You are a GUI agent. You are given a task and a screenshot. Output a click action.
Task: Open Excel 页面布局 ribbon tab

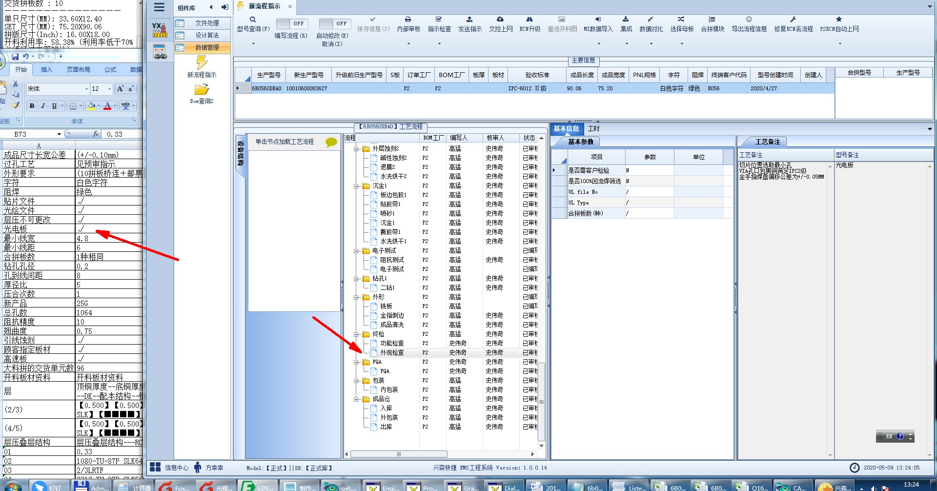pos(78,70)
